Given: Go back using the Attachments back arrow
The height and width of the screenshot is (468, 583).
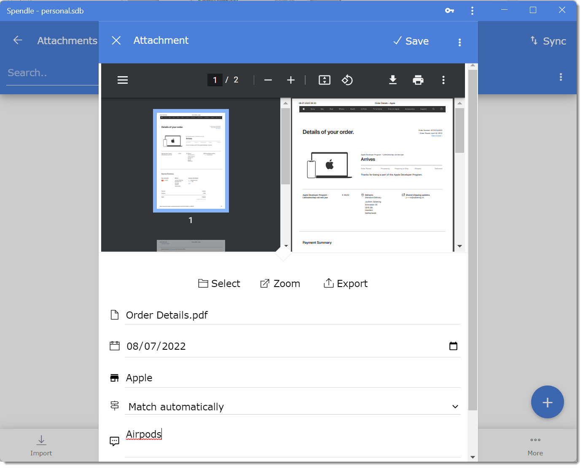Looking at the screenshot, I should click(x=18, y=40).
